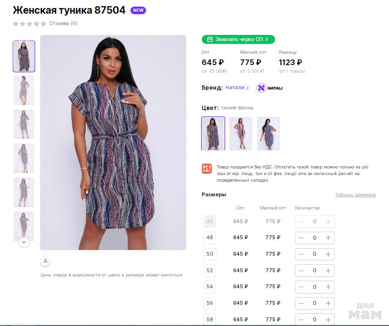Select the third color variant swatch
Image resolution: width=389 pixels, height=326 pixels.
coord(268,134)
